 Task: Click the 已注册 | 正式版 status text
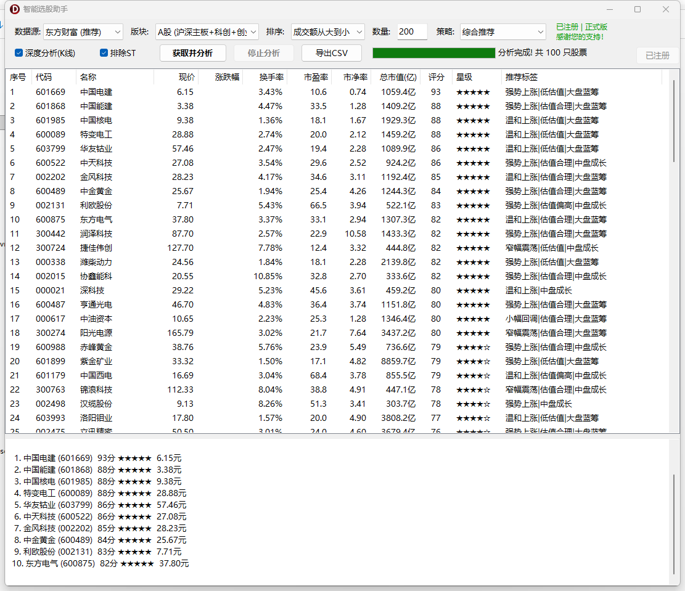tap(581, 26)
